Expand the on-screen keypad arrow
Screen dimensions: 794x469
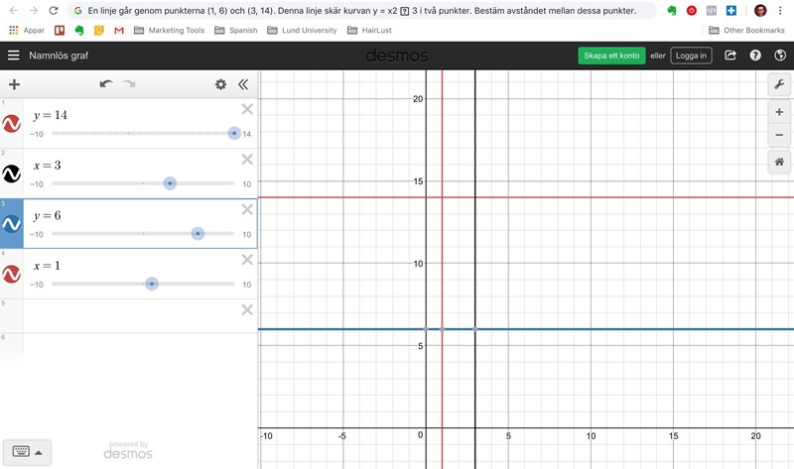(39, 452)
